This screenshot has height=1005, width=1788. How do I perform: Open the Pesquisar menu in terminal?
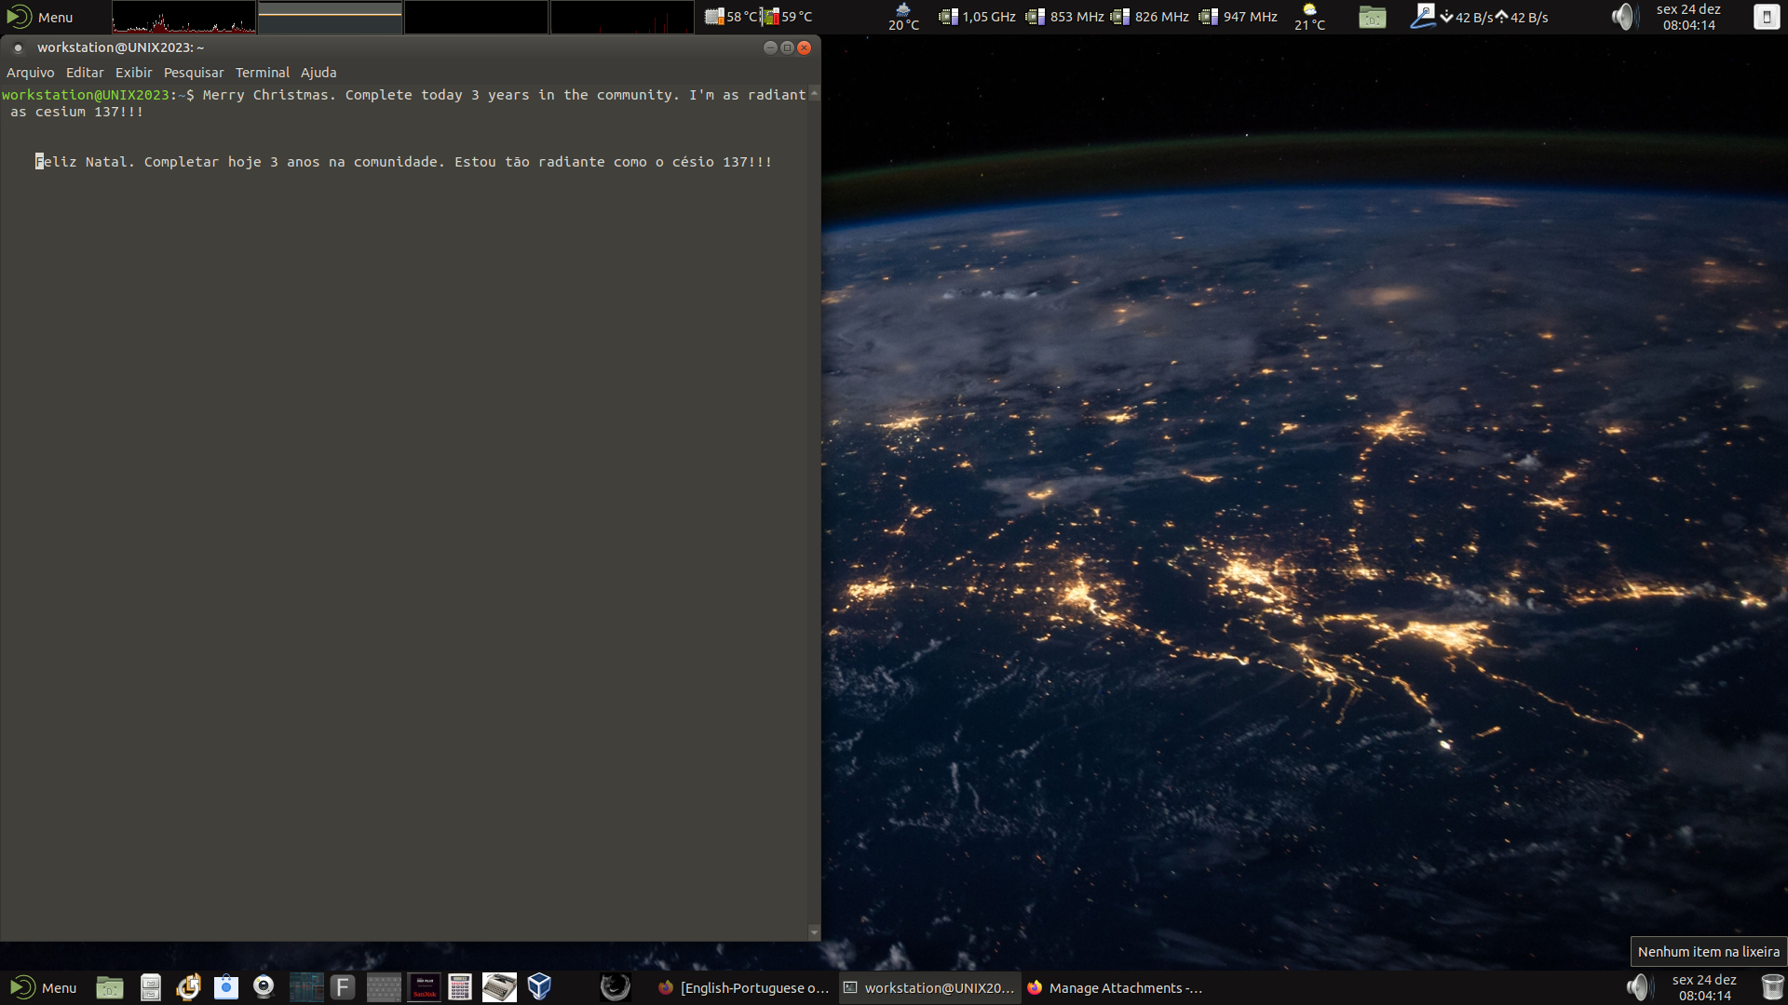194,73
